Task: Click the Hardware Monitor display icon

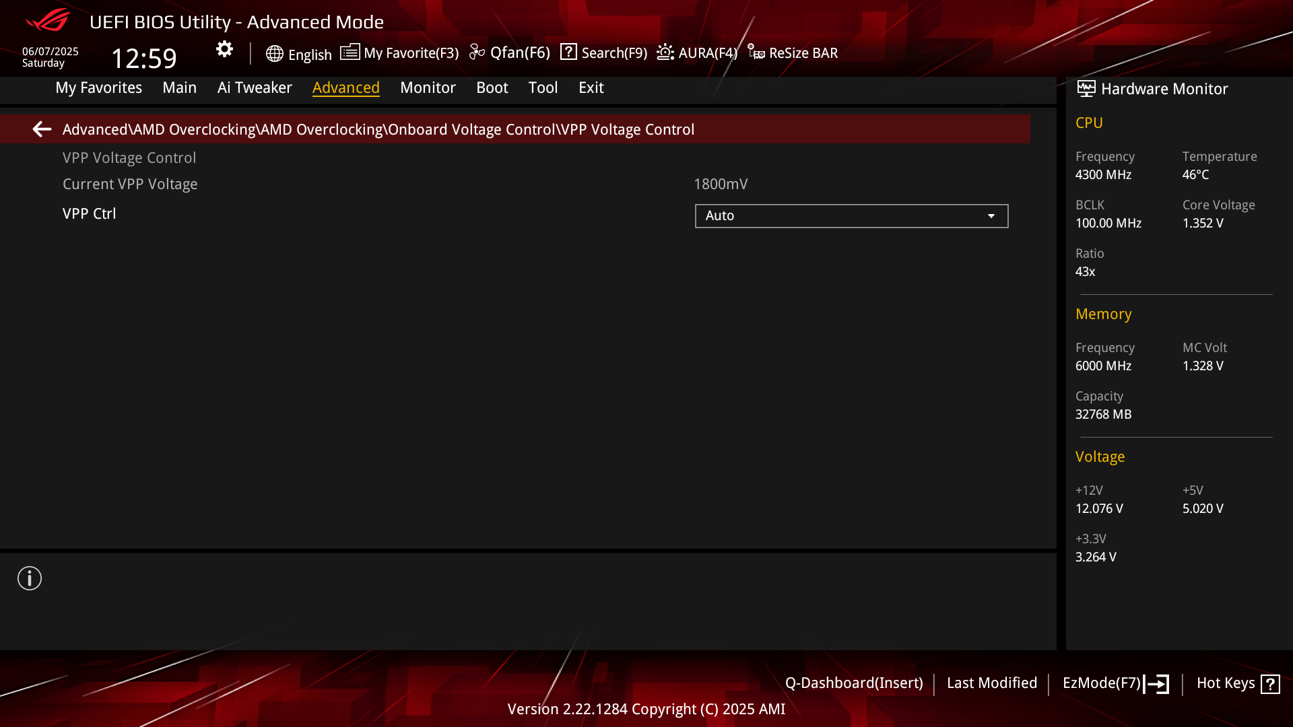Action: coord(1086,88)
